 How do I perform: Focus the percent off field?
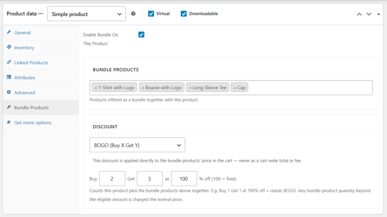tap(184, 179)
